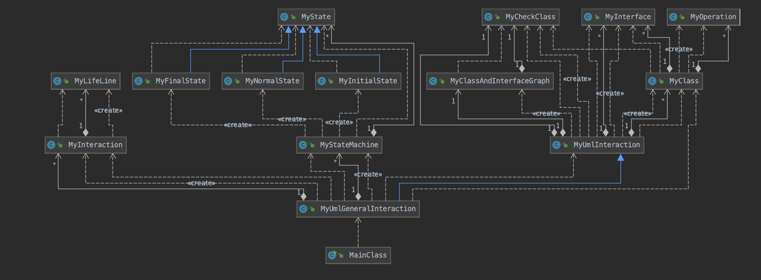Click the class icon of MyState

pyautogui.click(x=284, y=17)
